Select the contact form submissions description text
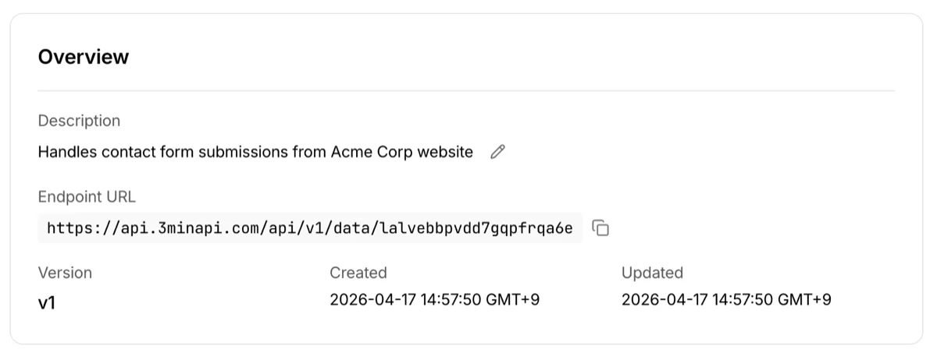This screenshot has height=356, width=937. pyautogui.click(x=255, y=153)
